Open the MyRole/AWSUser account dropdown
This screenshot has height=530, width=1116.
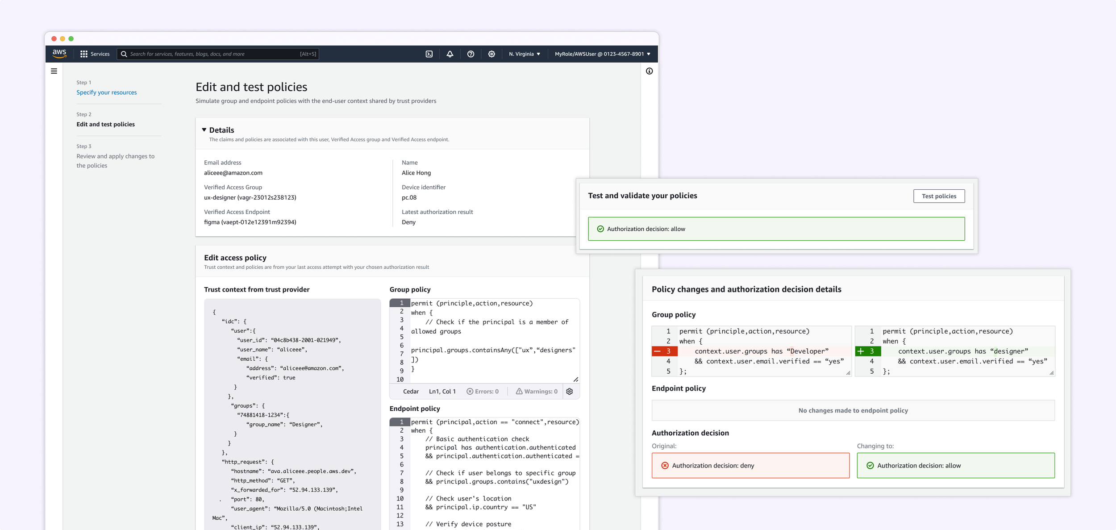coord(602,54)
